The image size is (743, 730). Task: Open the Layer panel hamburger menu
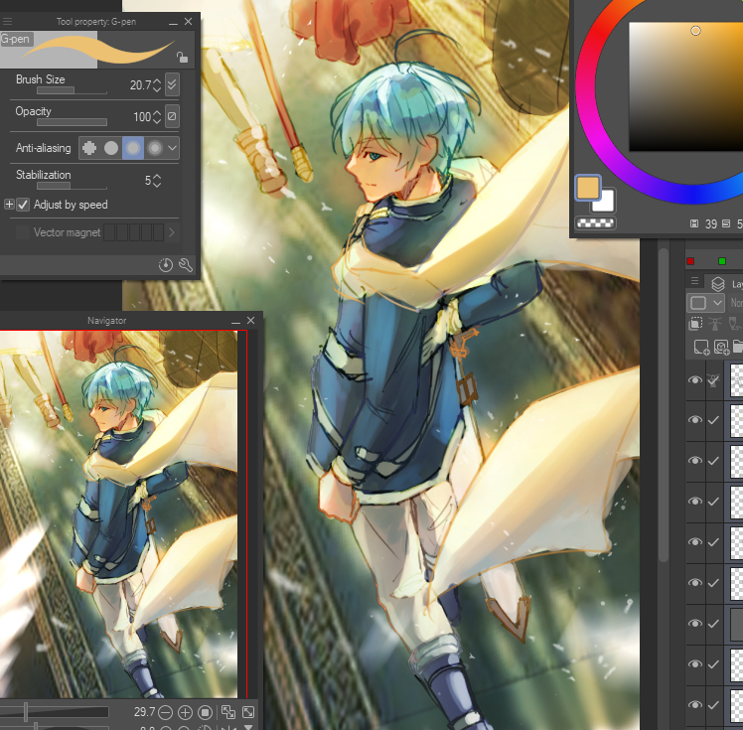pyautogui.click(x=694, y=282)
